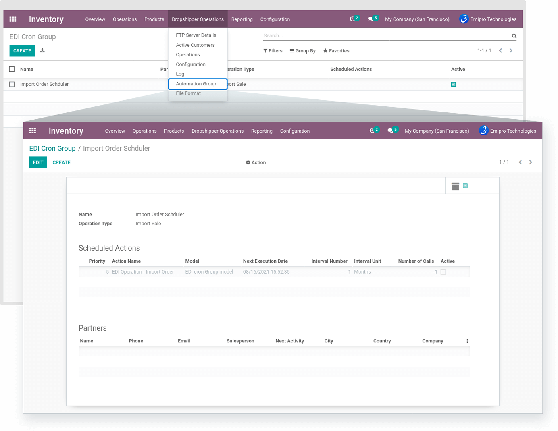Image resolution: width=558 pixels, height=431 pixels.
Task: Open the Partners column options kebab
Action: point(467,341)
